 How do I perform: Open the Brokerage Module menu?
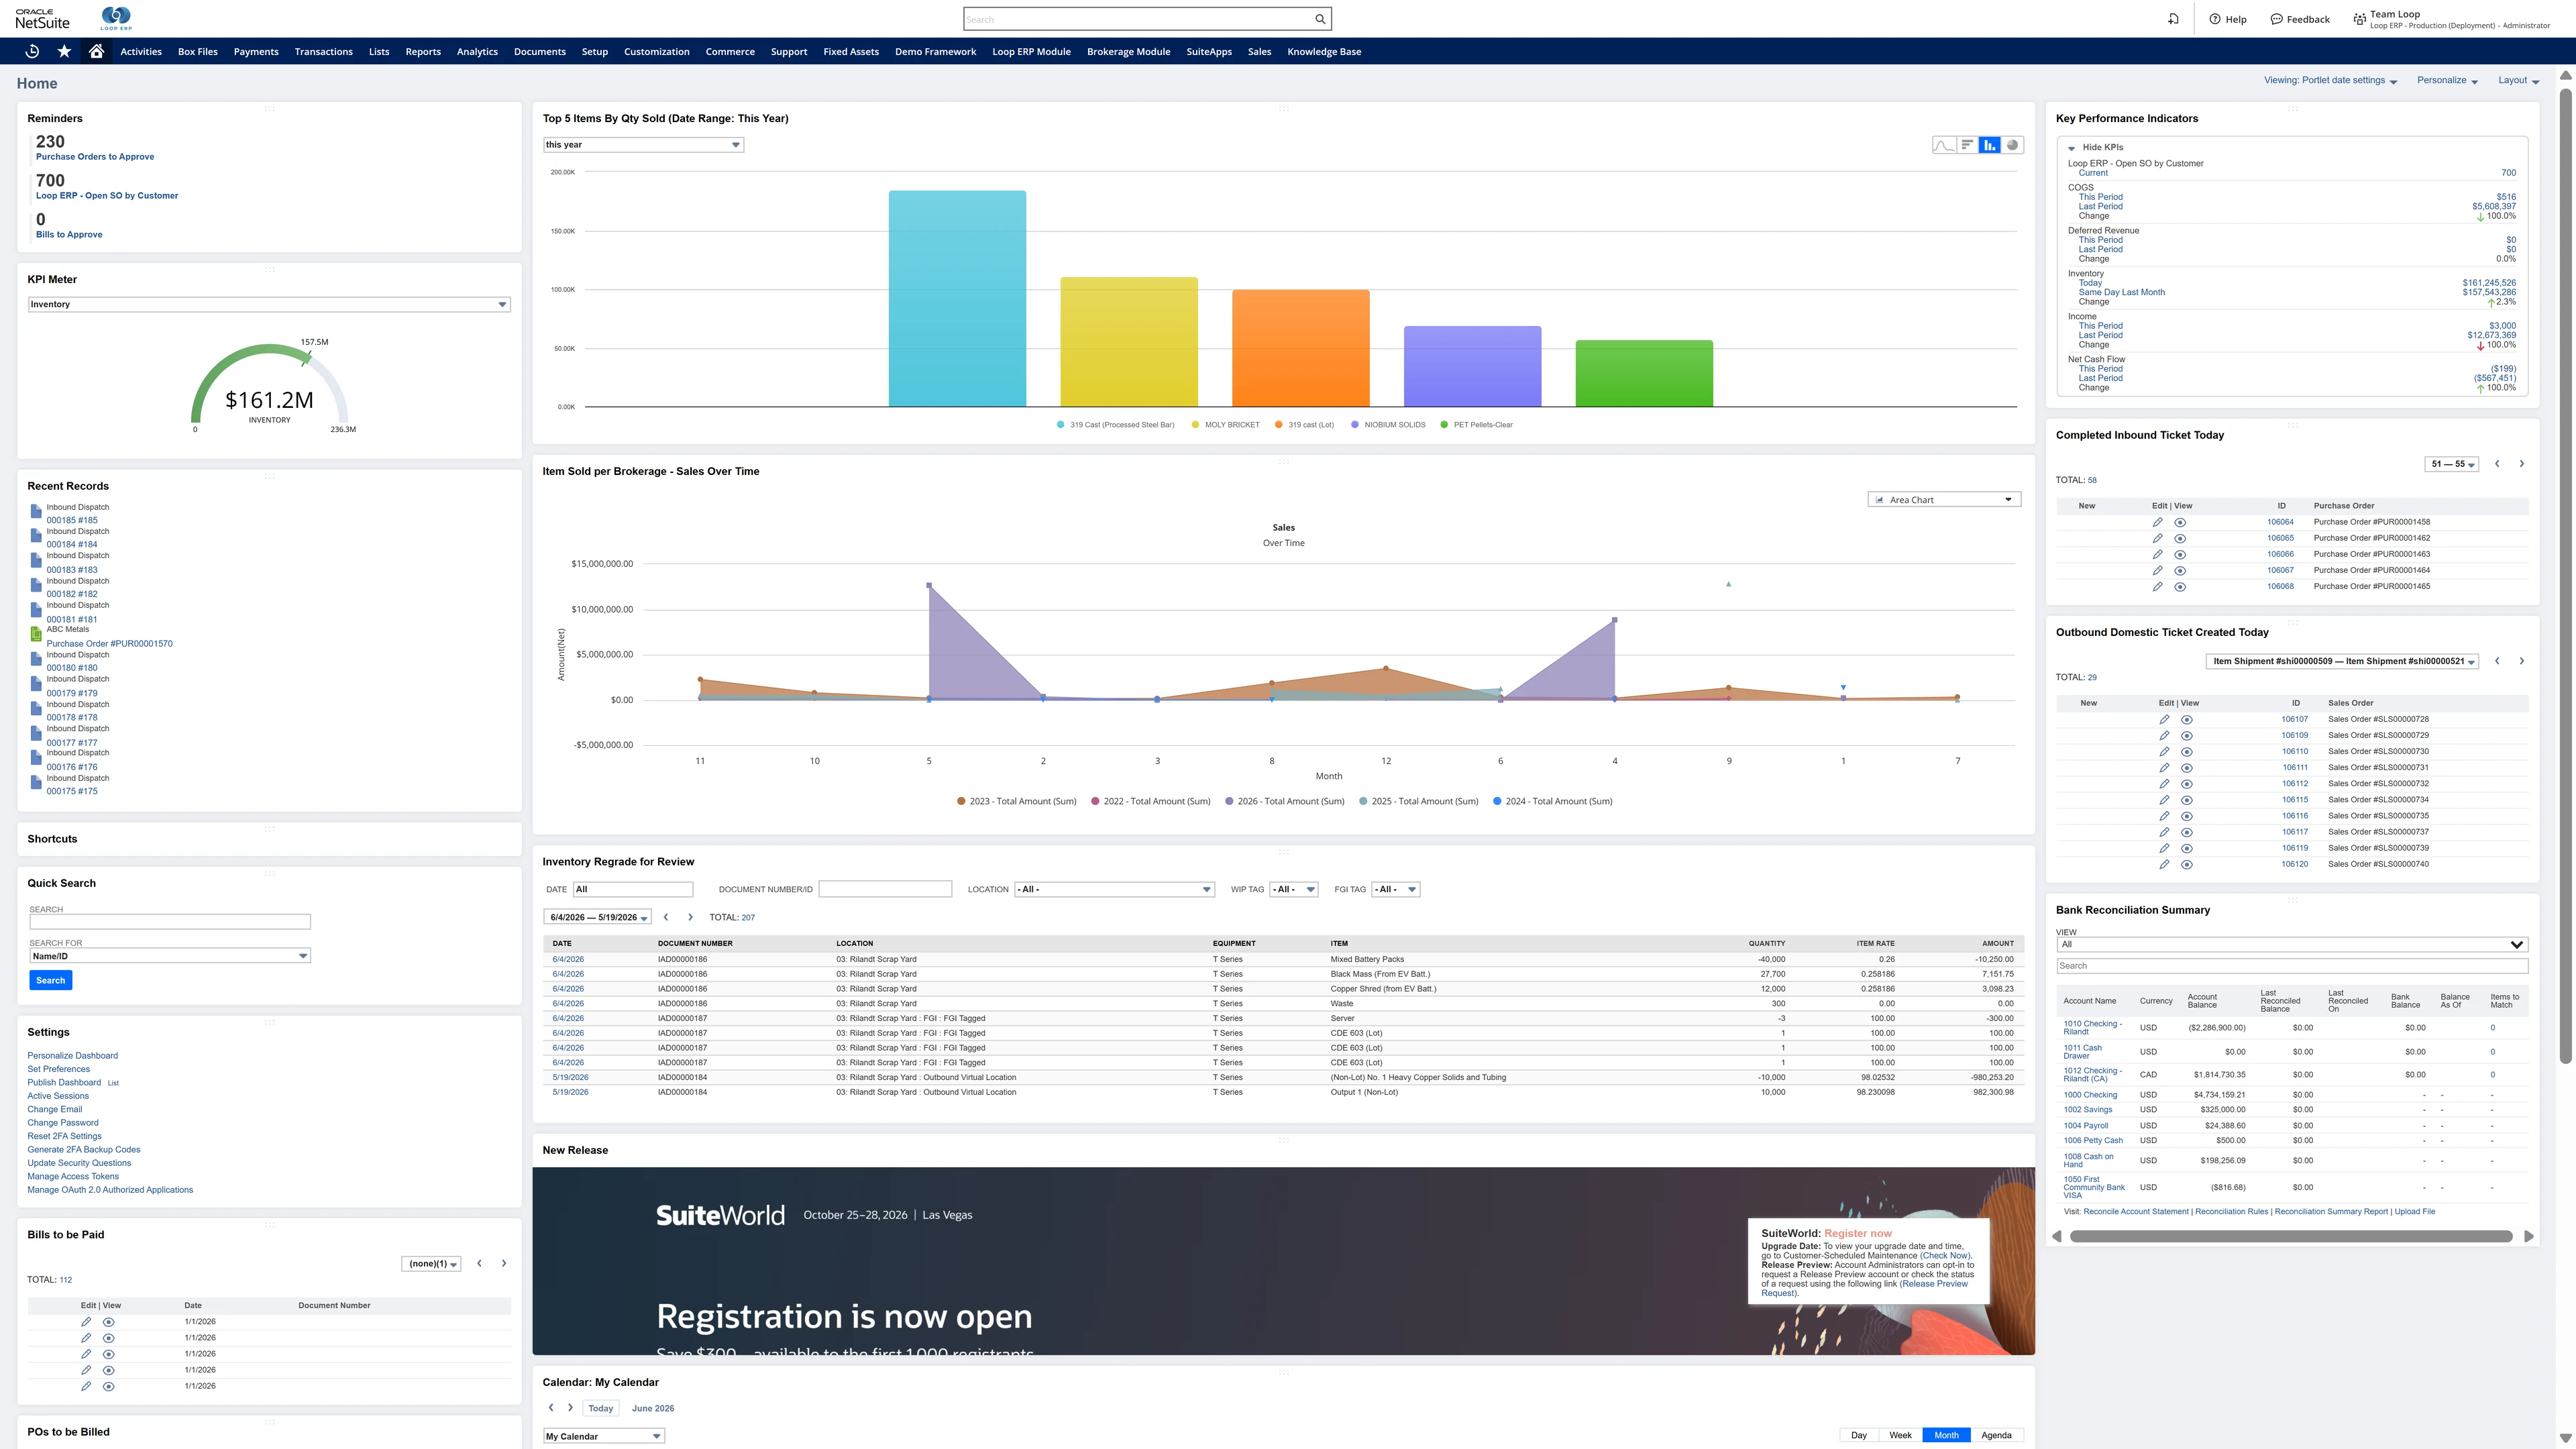(1128, 52)
